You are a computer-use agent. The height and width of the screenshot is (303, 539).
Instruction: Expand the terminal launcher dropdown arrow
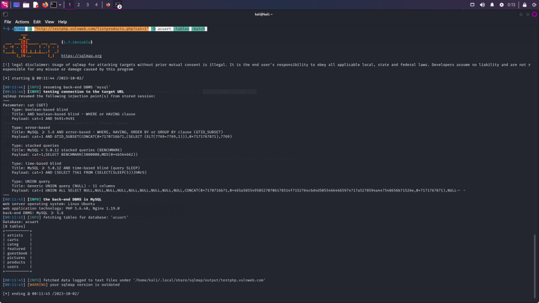60,5
